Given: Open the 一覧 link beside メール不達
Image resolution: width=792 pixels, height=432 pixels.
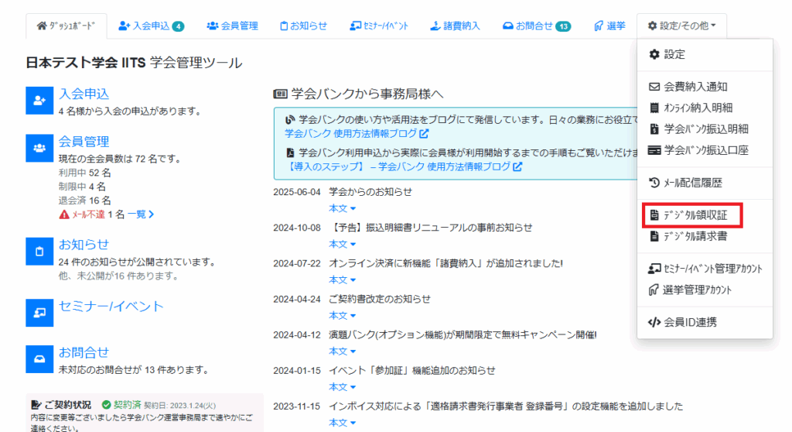Looking at the screenshot, I should pos(140,214).
